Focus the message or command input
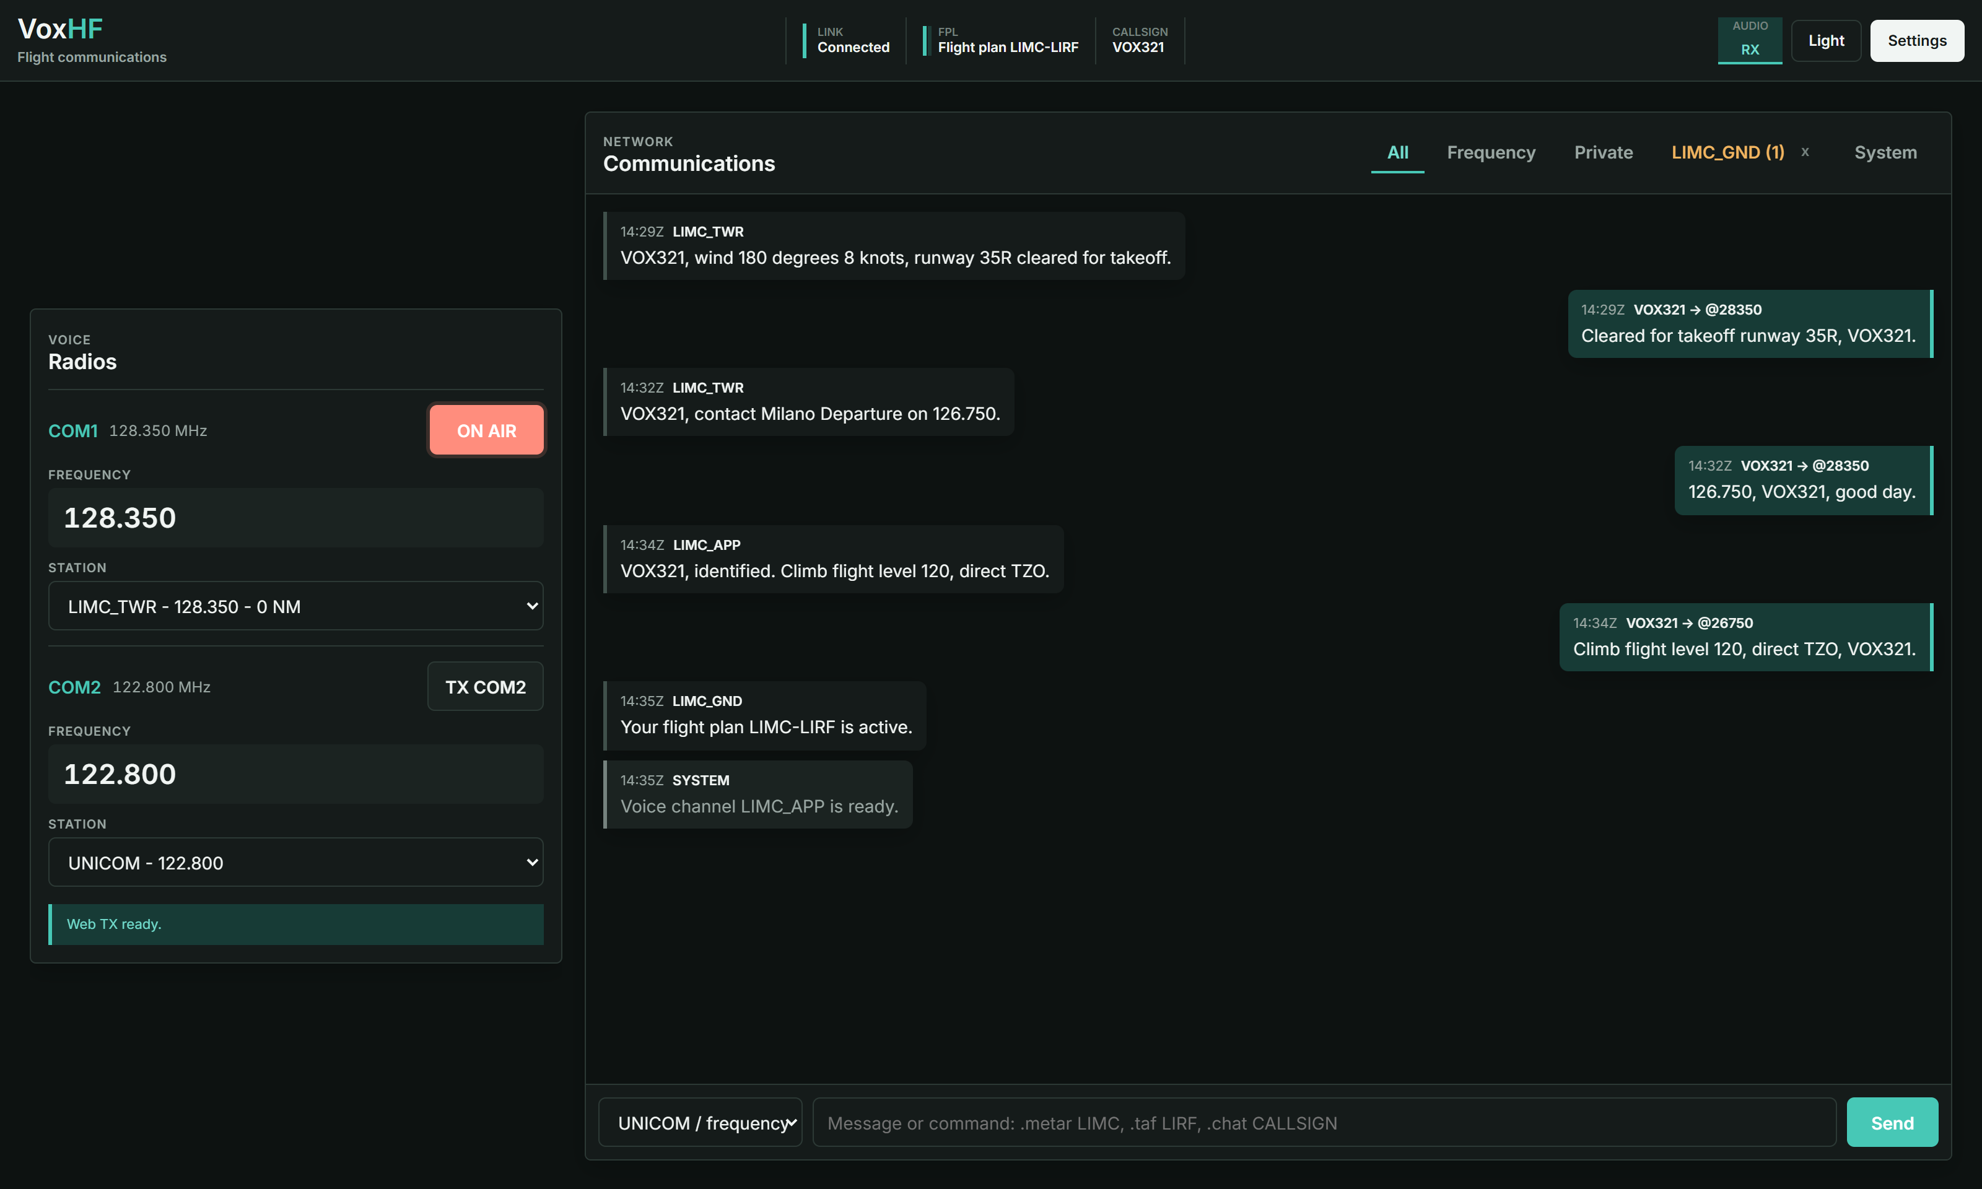The image size is (1982, 1189). (1324, 1123)
